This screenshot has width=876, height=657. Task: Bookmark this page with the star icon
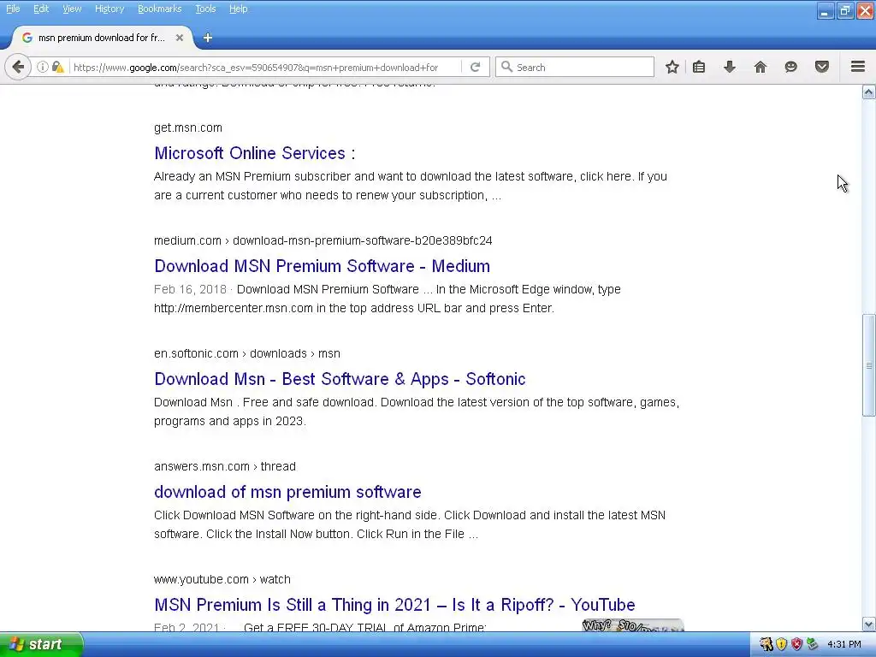[x=672, y=67]
